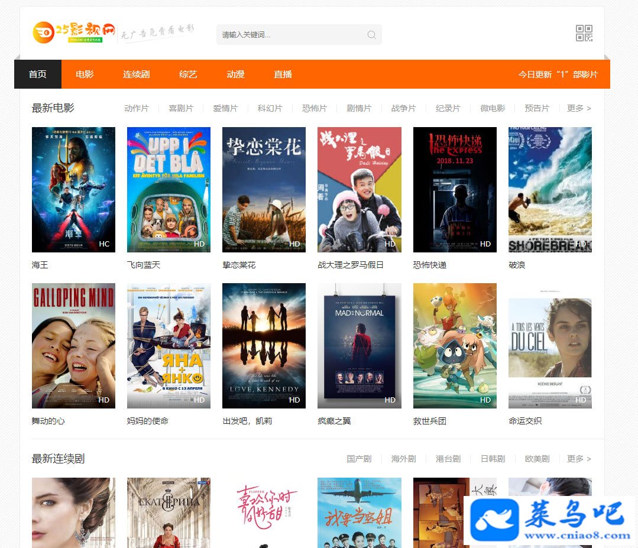The height and width of the screenshot is (548, 638).
Task: Click the search magnifier icon
Action: click(x=371, y=35)
